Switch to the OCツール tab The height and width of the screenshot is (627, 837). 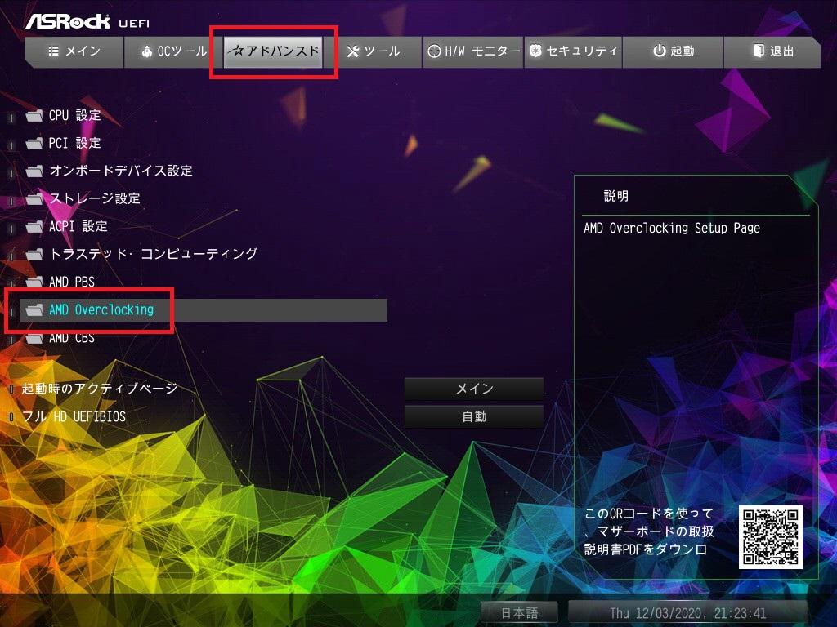coord(173,51)
